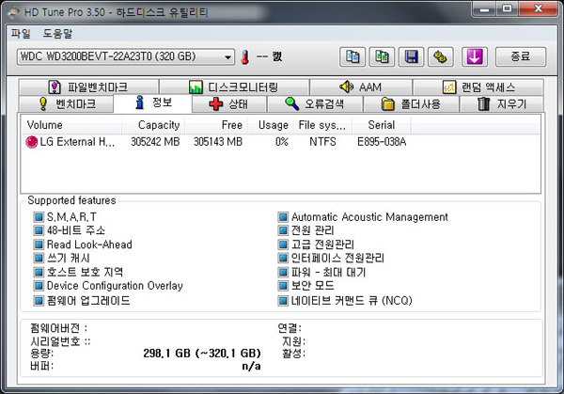
Task: Click the E895-038A serial cell
Action: click(382, 142)
